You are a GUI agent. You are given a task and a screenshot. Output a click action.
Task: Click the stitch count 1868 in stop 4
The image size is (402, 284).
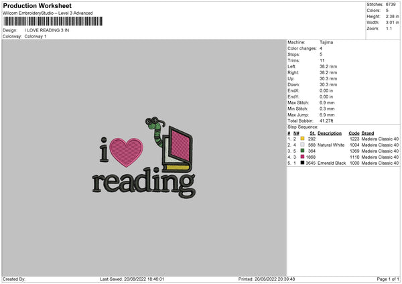click(x=311, y=157)
